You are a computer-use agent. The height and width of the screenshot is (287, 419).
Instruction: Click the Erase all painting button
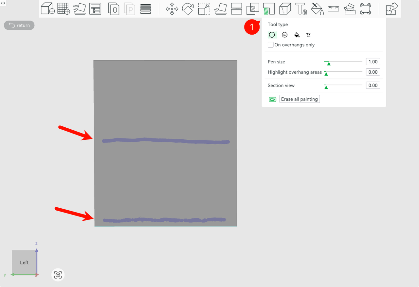299,99
